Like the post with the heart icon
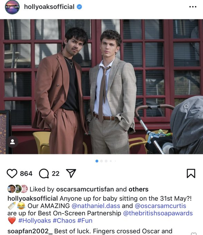Viewport: 203px width, 235px height. [x=12, y=173]
